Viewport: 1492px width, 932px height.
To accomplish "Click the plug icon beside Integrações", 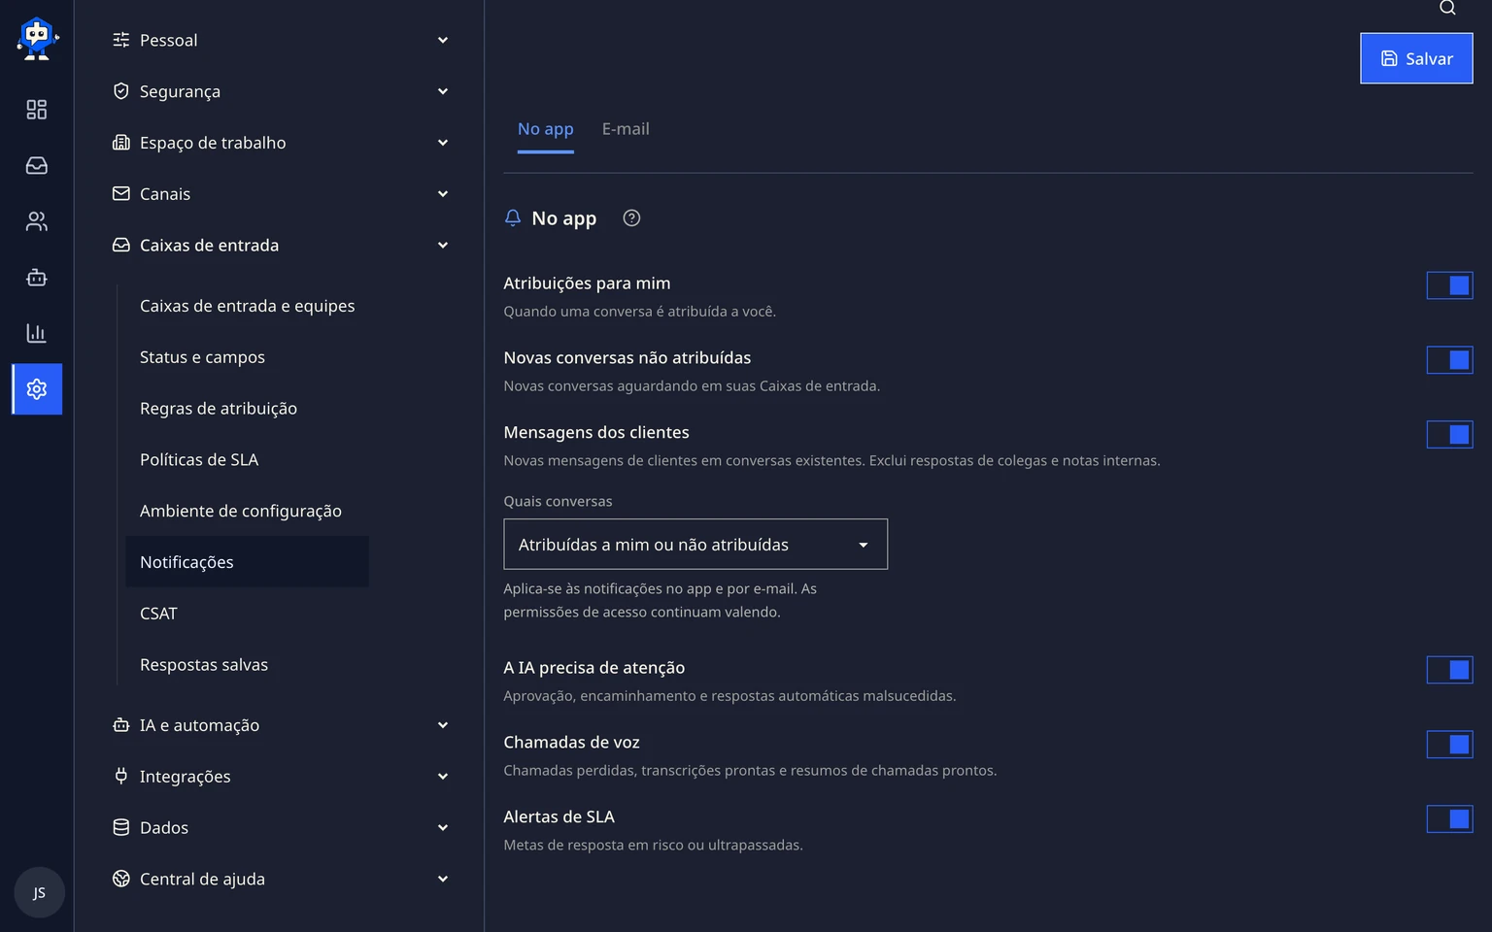I will pyautogui.click(x=121, y=777).
